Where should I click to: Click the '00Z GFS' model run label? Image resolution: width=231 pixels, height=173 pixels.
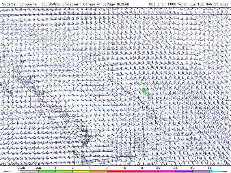point(156,4)
